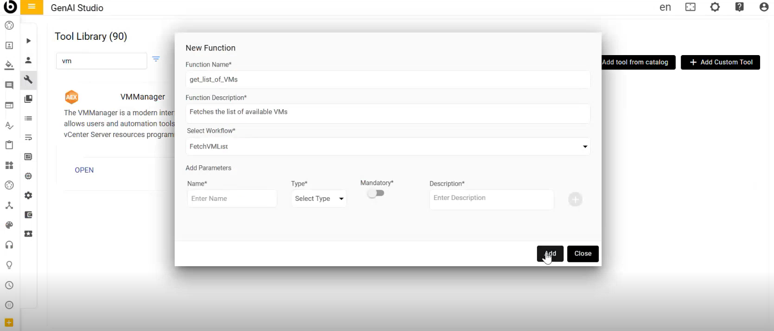The height and width of the screenshot is (331, 774).
Task: Click the Close button in dialog
Action: [x=583, y=254]
